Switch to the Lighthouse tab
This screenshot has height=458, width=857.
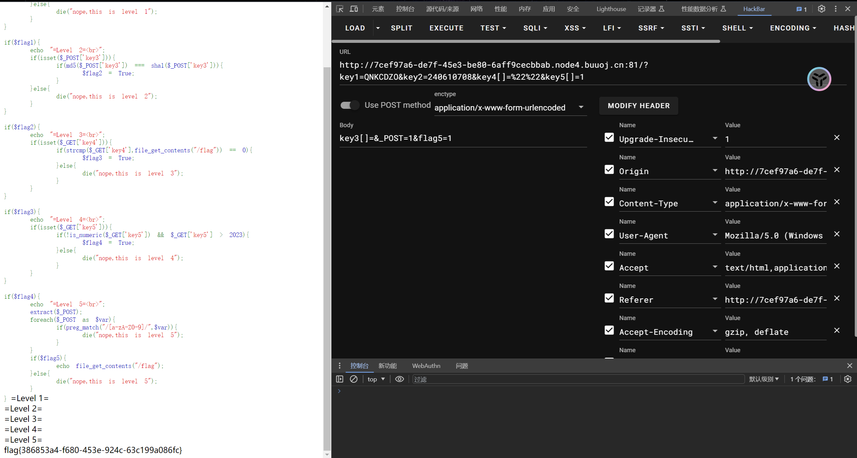[x=611, y=9]
